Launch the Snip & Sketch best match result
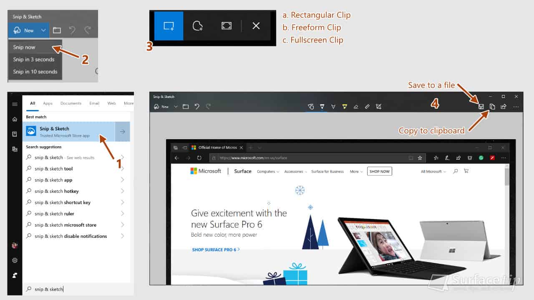 63,132
